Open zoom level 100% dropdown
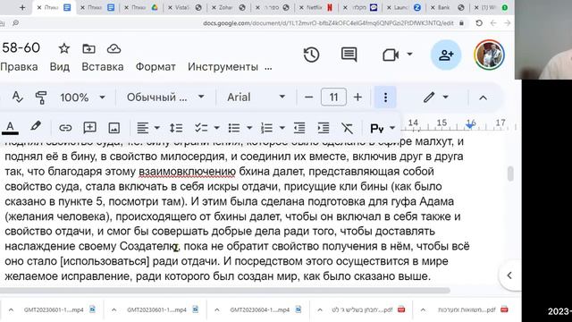572x322 pixels. click(x=82, y=97)
